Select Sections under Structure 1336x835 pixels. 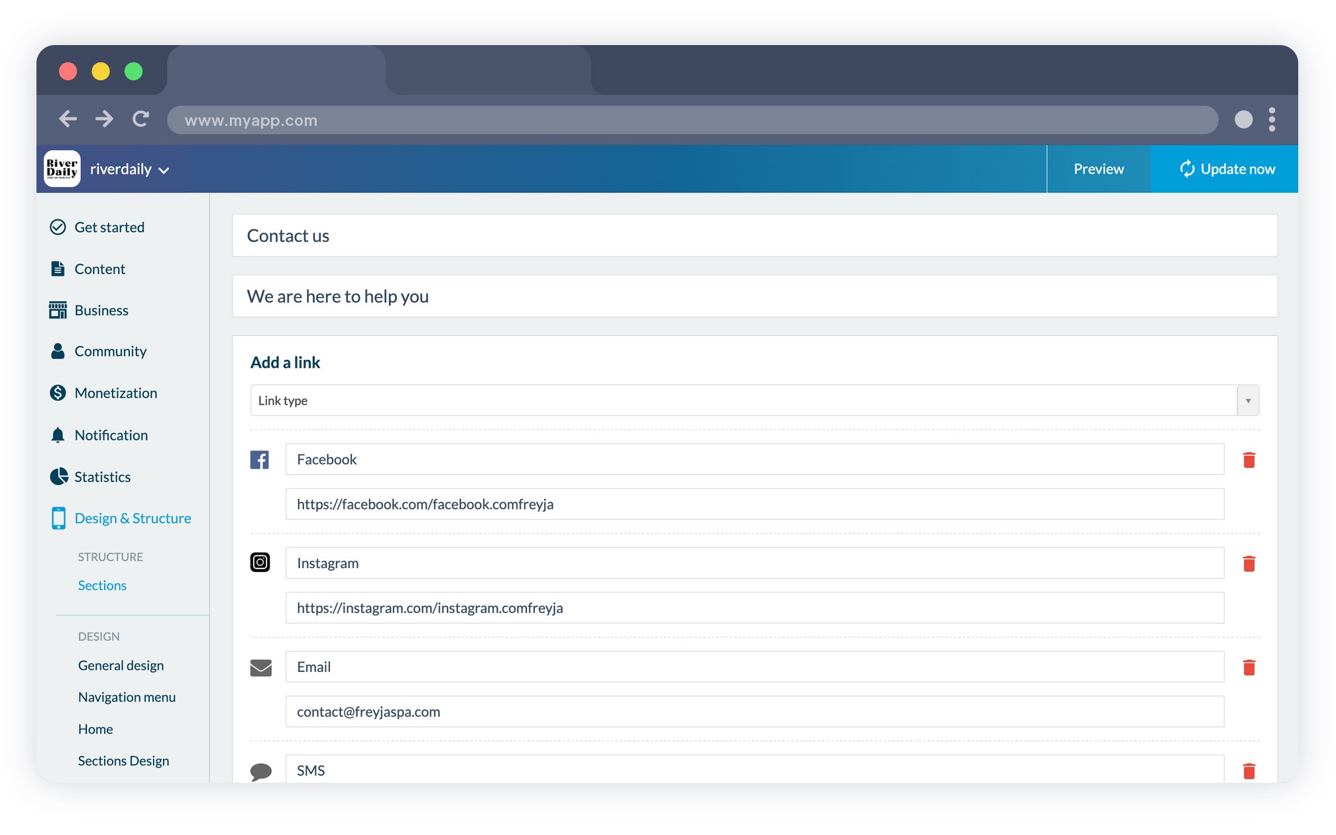102,585
